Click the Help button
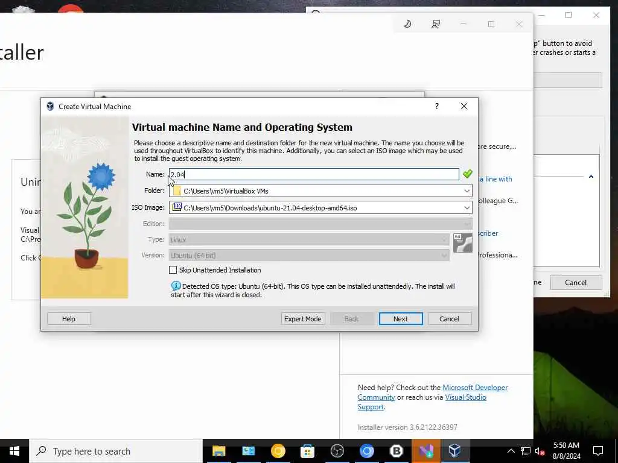The width and height of the screenshot is (618, 463). click(69, 318)
